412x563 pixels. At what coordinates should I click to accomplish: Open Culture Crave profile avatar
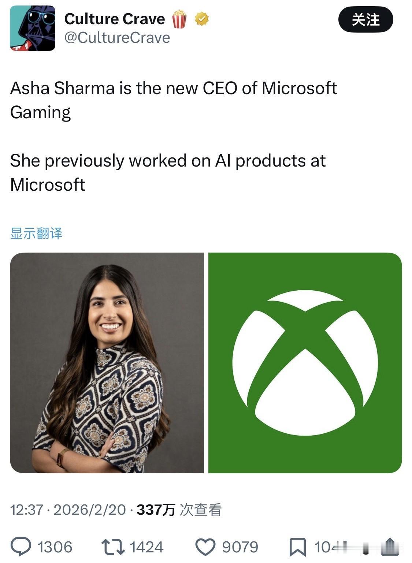[33, 28]
